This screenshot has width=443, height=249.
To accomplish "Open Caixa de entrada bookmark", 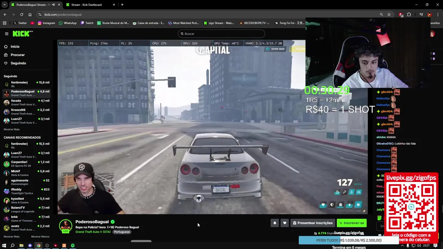I will point(148,23).
